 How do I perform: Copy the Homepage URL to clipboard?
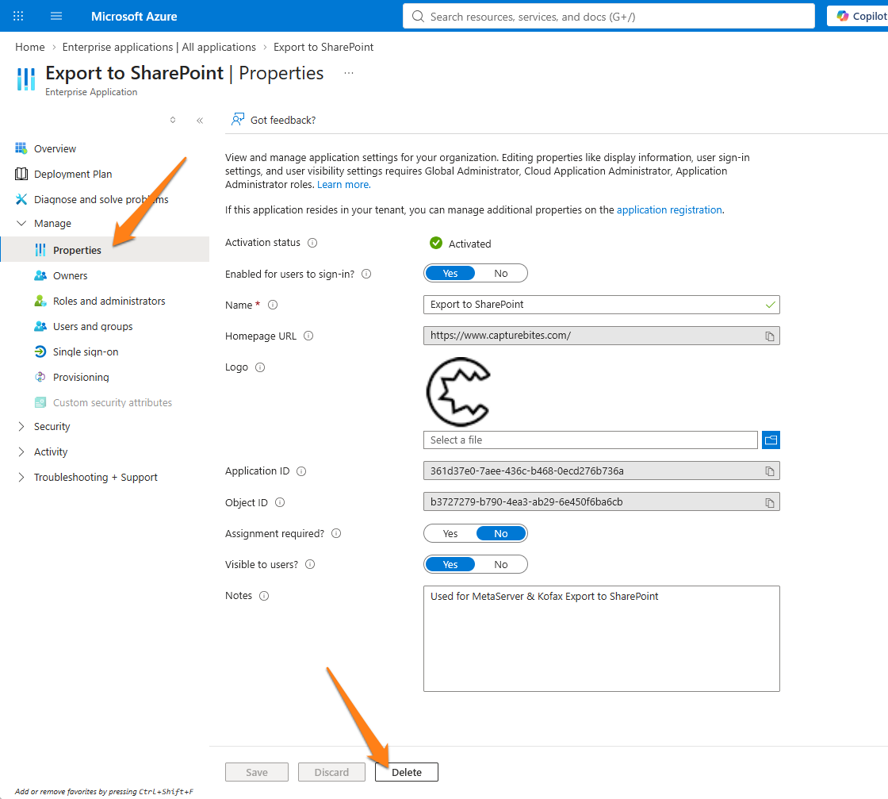coord(770,336)
